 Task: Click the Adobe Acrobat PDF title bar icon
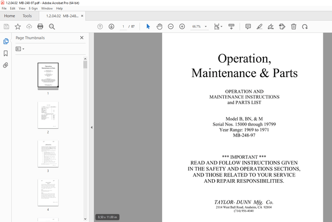point(3,3)
